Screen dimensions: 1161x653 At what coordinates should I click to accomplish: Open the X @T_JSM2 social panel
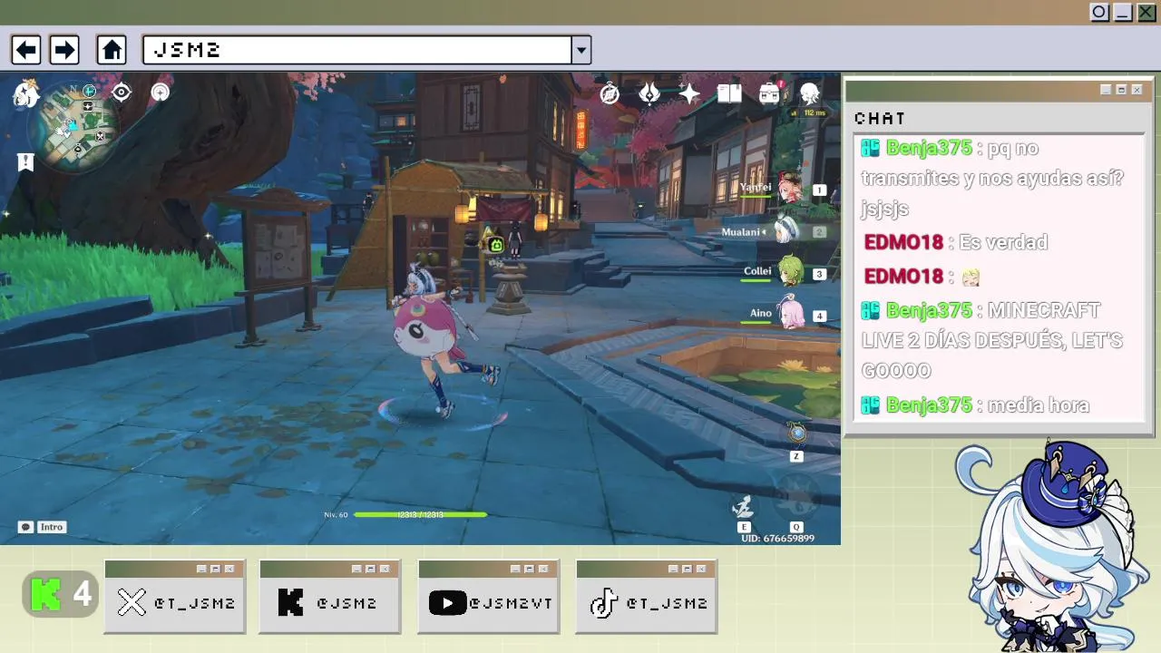(175, 596)
